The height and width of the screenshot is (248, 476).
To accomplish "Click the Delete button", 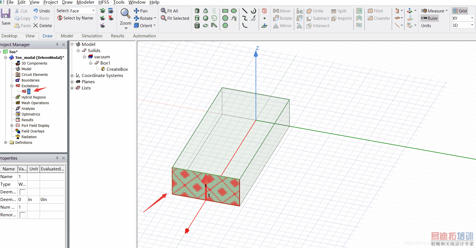I will [x=43, y=25].
